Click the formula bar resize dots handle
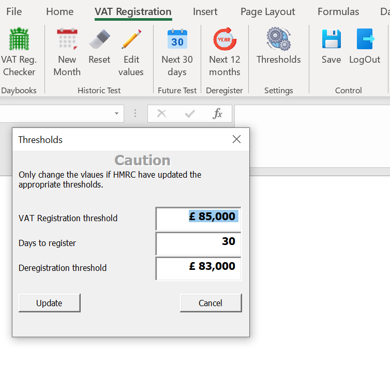This screenshot has width=390, height=374. pos(135,113)
